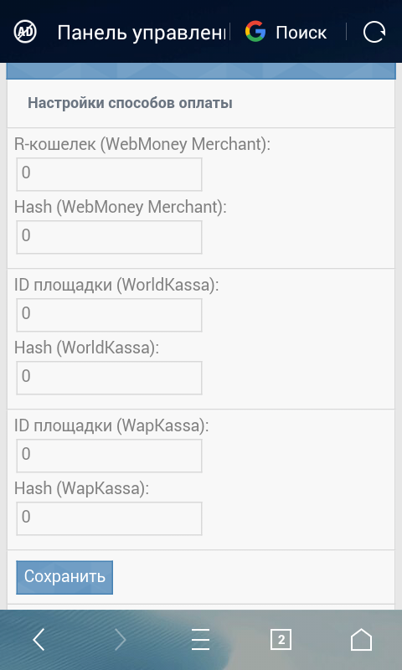Viewport: 402px width, 670px height.
Task: Focus the Hash WapKassa input field
Action: coord(109,518)
